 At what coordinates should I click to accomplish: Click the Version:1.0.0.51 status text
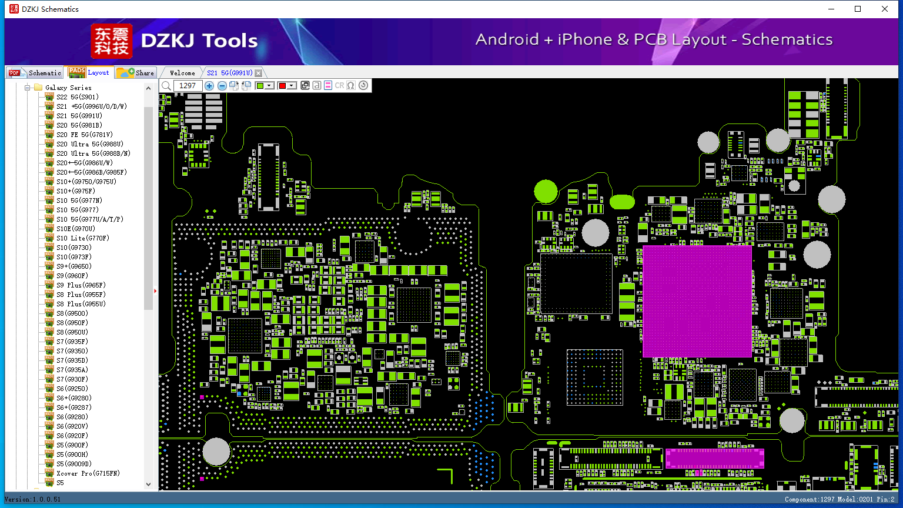tap(32, 499)
